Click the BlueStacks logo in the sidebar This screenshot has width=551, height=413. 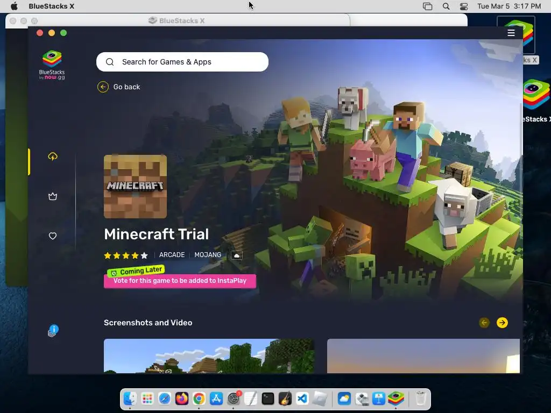pos(52,65)
